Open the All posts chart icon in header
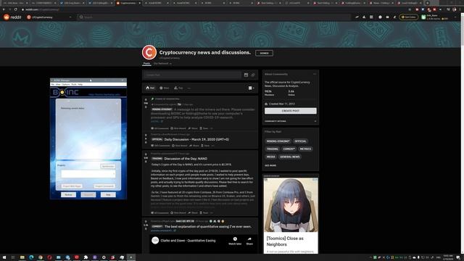This screenshot has height=261, width=464. [364, 17]
